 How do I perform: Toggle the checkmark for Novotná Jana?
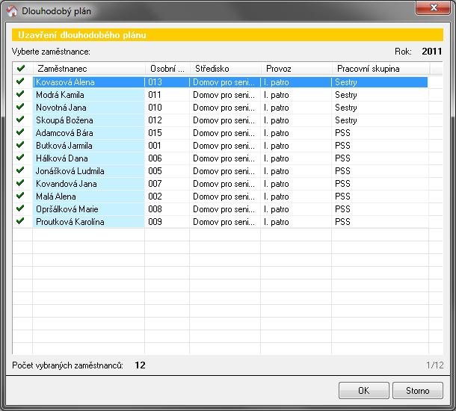point(20,107)
